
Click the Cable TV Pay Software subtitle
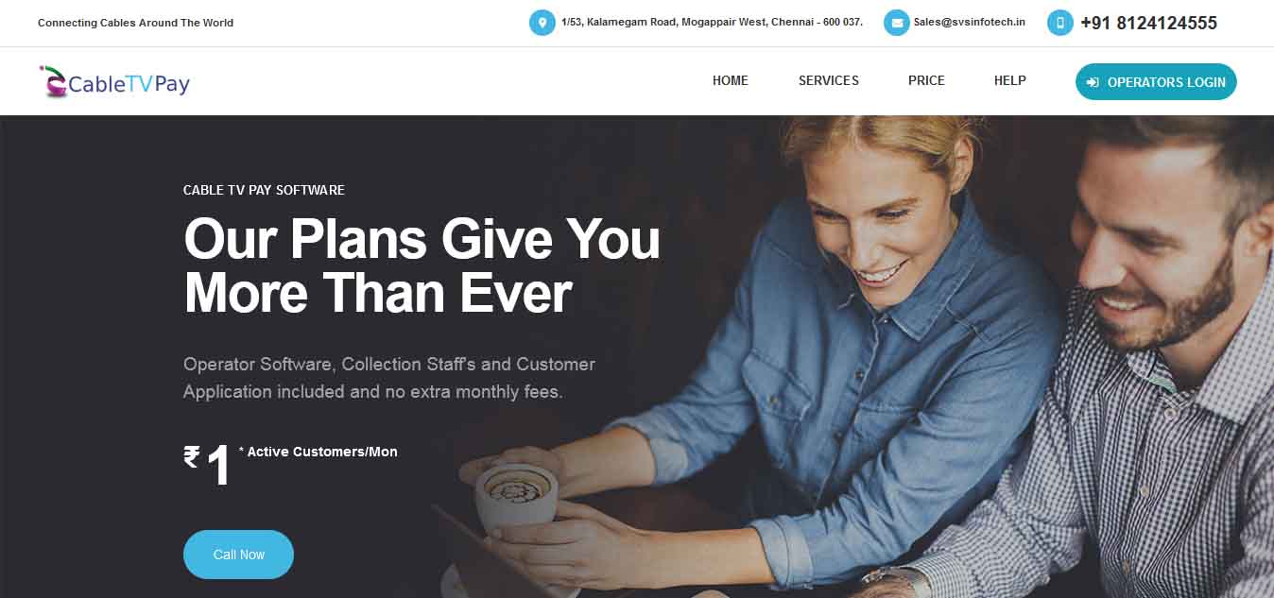tap(264, 190)
